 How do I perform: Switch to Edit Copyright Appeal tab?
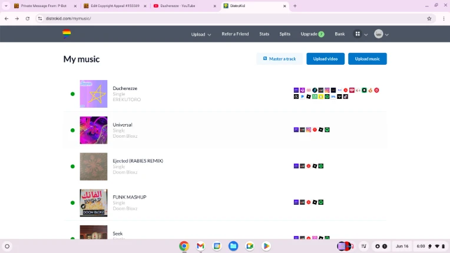[115, 6]
